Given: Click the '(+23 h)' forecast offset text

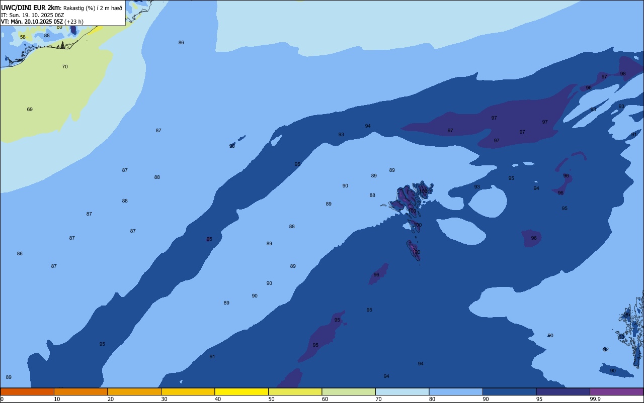Looking at the screenshot, I should [x=74, y=22].
